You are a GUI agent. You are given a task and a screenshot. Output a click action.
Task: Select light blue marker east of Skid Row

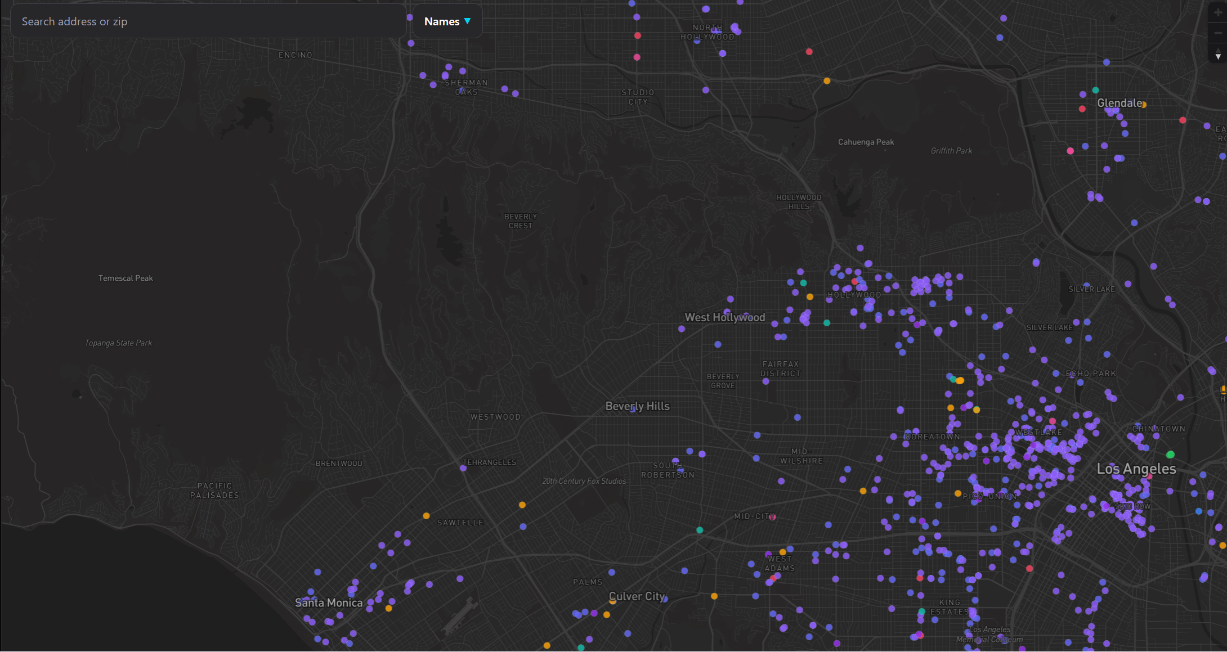[x=1198, y=511]
